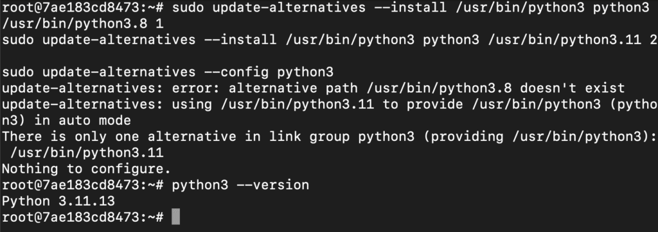Click the '/usr/bin/python3.8 1' line

coord(83,24)
